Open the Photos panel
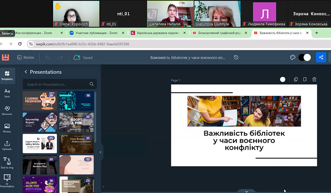This screenshot has width=331, height=193. (7, 128)
